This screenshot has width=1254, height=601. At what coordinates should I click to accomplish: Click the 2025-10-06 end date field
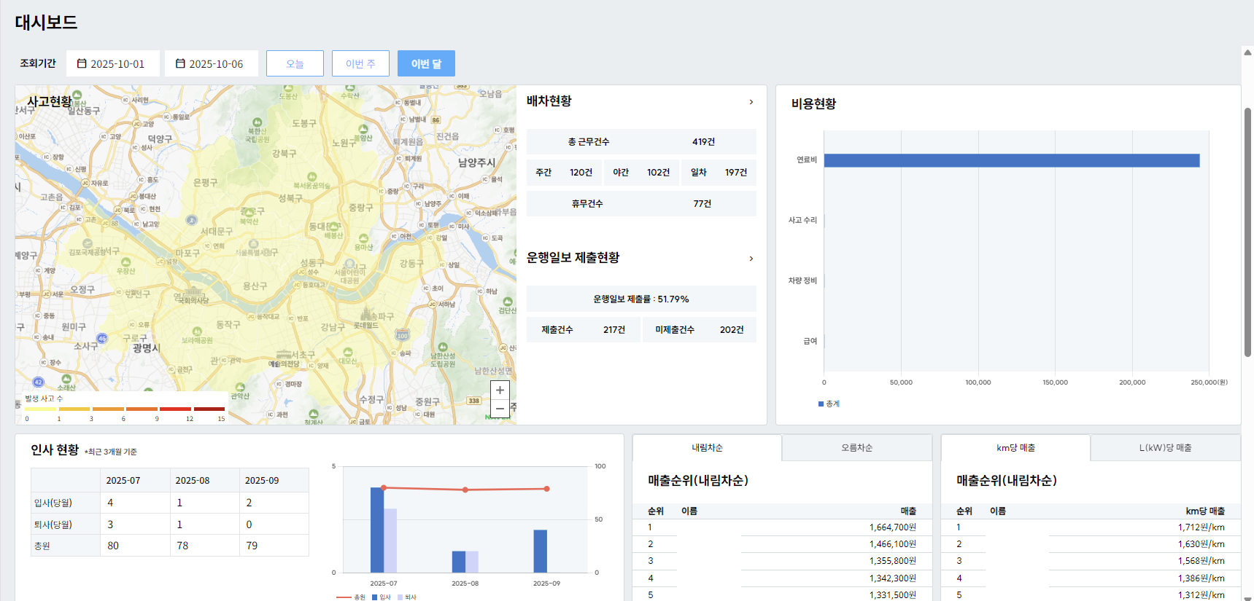click(215, 63)
